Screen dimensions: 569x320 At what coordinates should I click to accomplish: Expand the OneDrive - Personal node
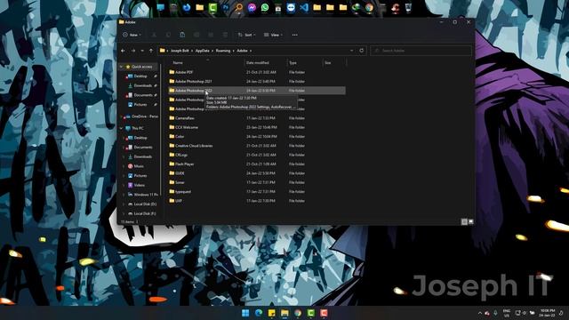121,116
